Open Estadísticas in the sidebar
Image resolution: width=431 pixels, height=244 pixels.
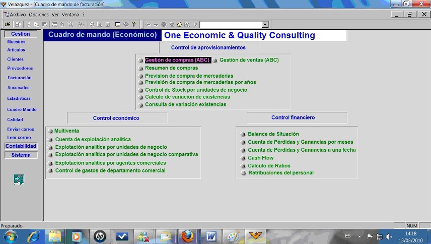point(19,98)
